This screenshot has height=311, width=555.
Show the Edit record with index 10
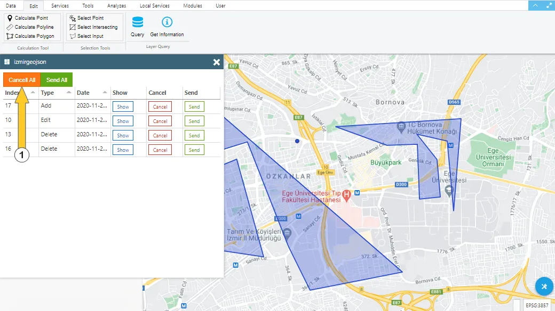123,121
